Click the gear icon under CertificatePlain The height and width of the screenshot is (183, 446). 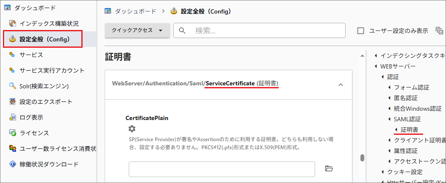[x=132, y=128]
